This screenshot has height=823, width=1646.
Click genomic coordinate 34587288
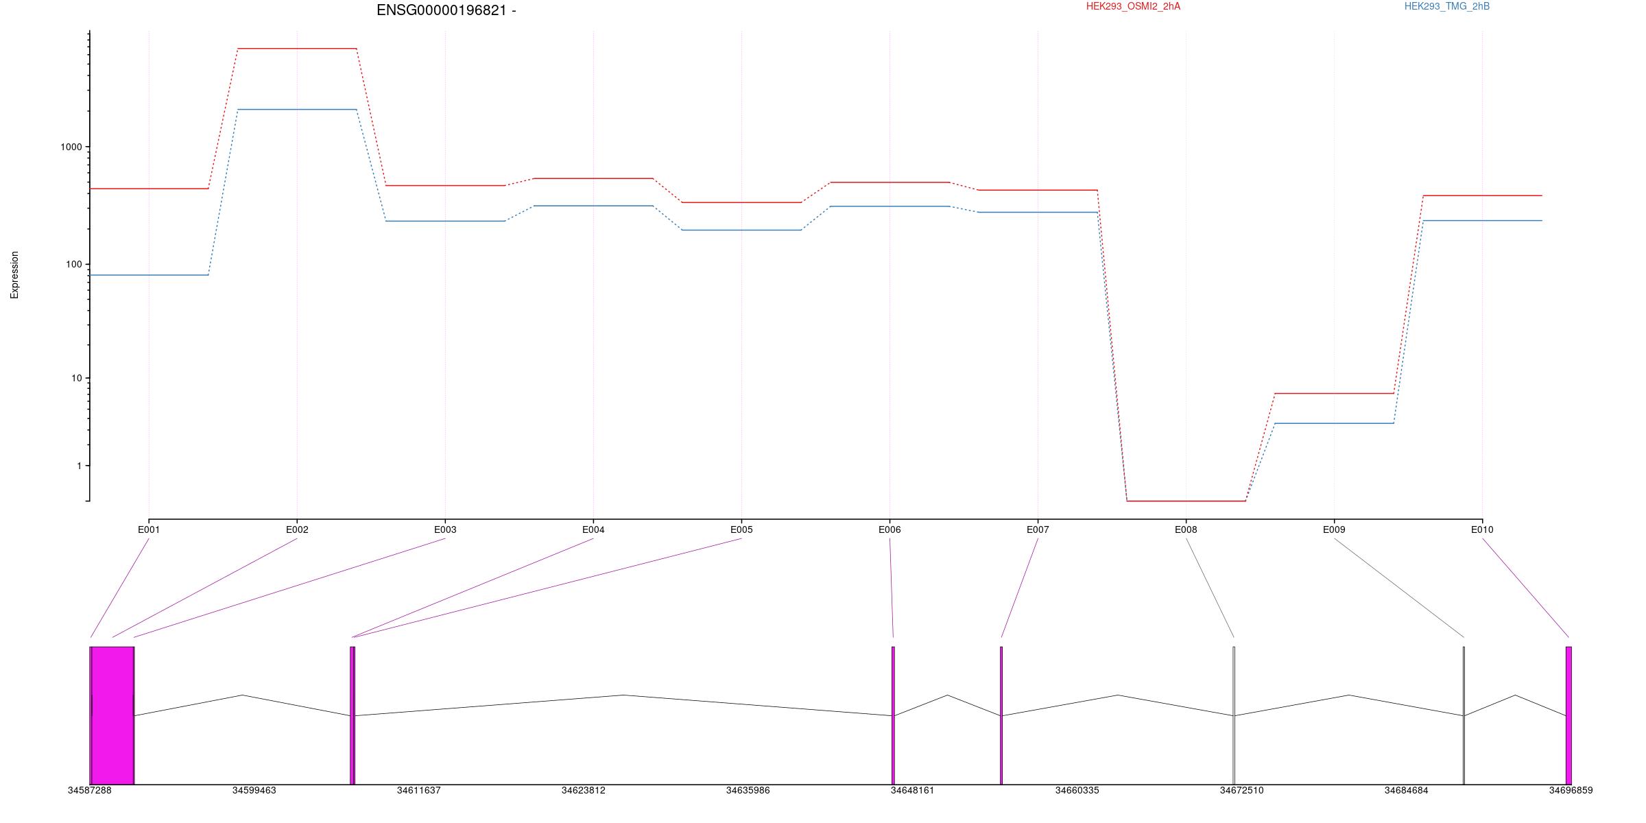point(89,791)
